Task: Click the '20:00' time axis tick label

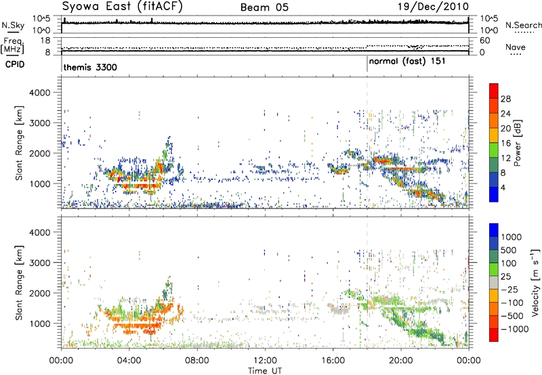Action: (401, 361)
